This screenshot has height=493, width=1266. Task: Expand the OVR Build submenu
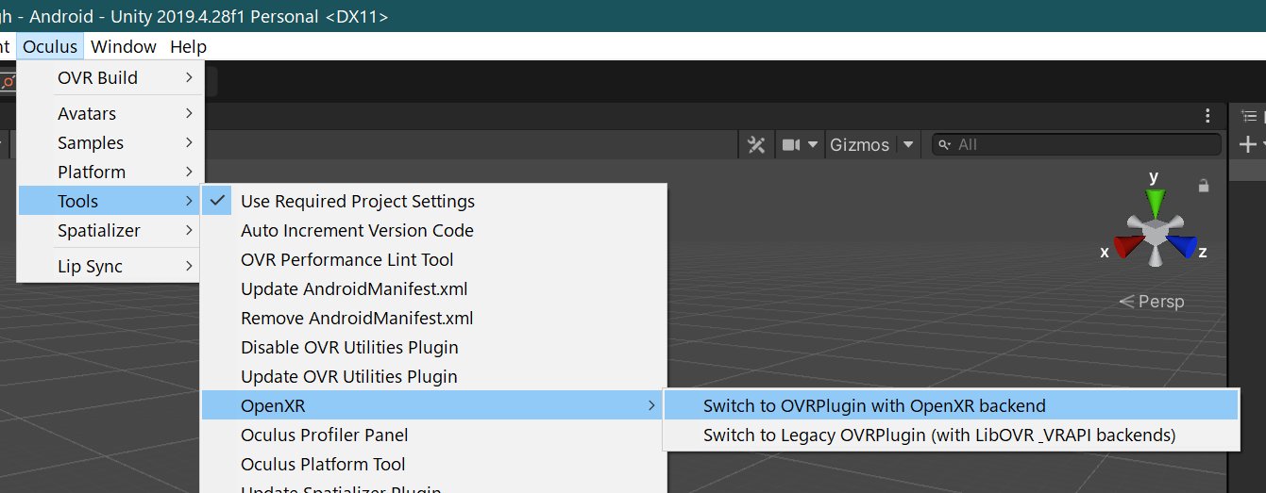(110, 77)
